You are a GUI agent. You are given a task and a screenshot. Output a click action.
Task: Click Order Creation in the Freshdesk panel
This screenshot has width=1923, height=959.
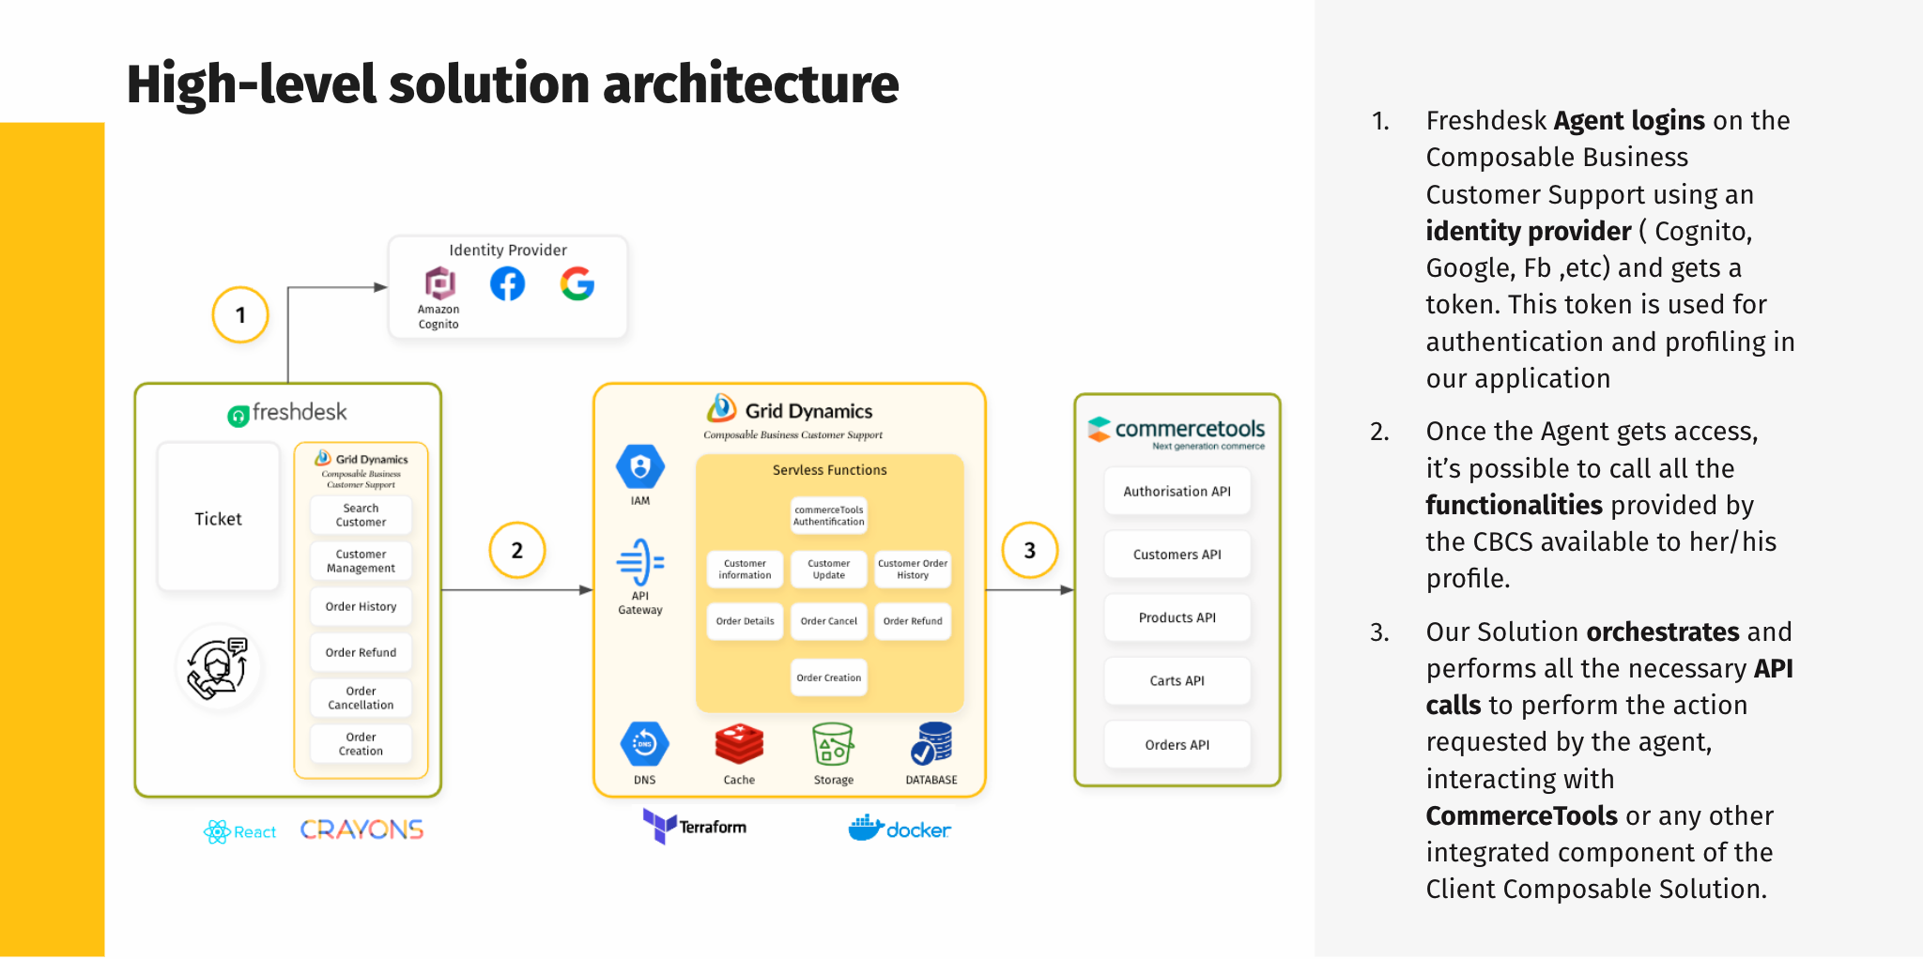coord(362,744)
